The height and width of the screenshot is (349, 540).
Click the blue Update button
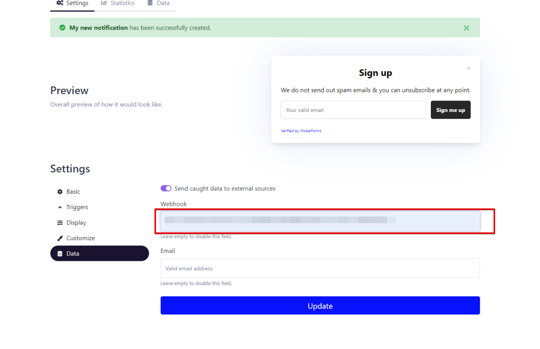[320, 306]
